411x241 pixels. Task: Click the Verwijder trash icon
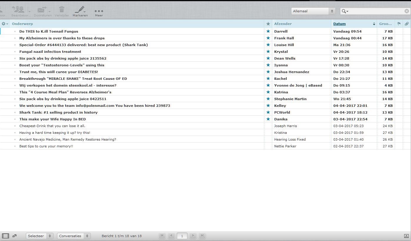coord(62,10)
